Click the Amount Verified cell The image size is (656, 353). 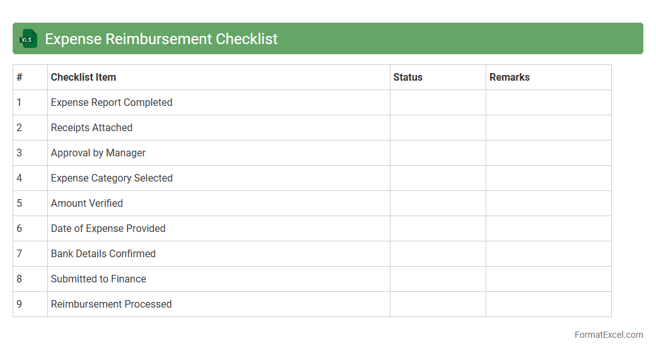(87, 204)
